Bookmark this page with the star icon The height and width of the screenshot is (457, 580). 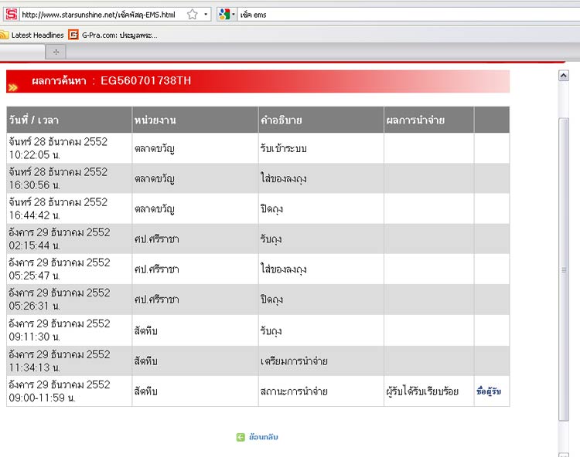coord(193,14)
